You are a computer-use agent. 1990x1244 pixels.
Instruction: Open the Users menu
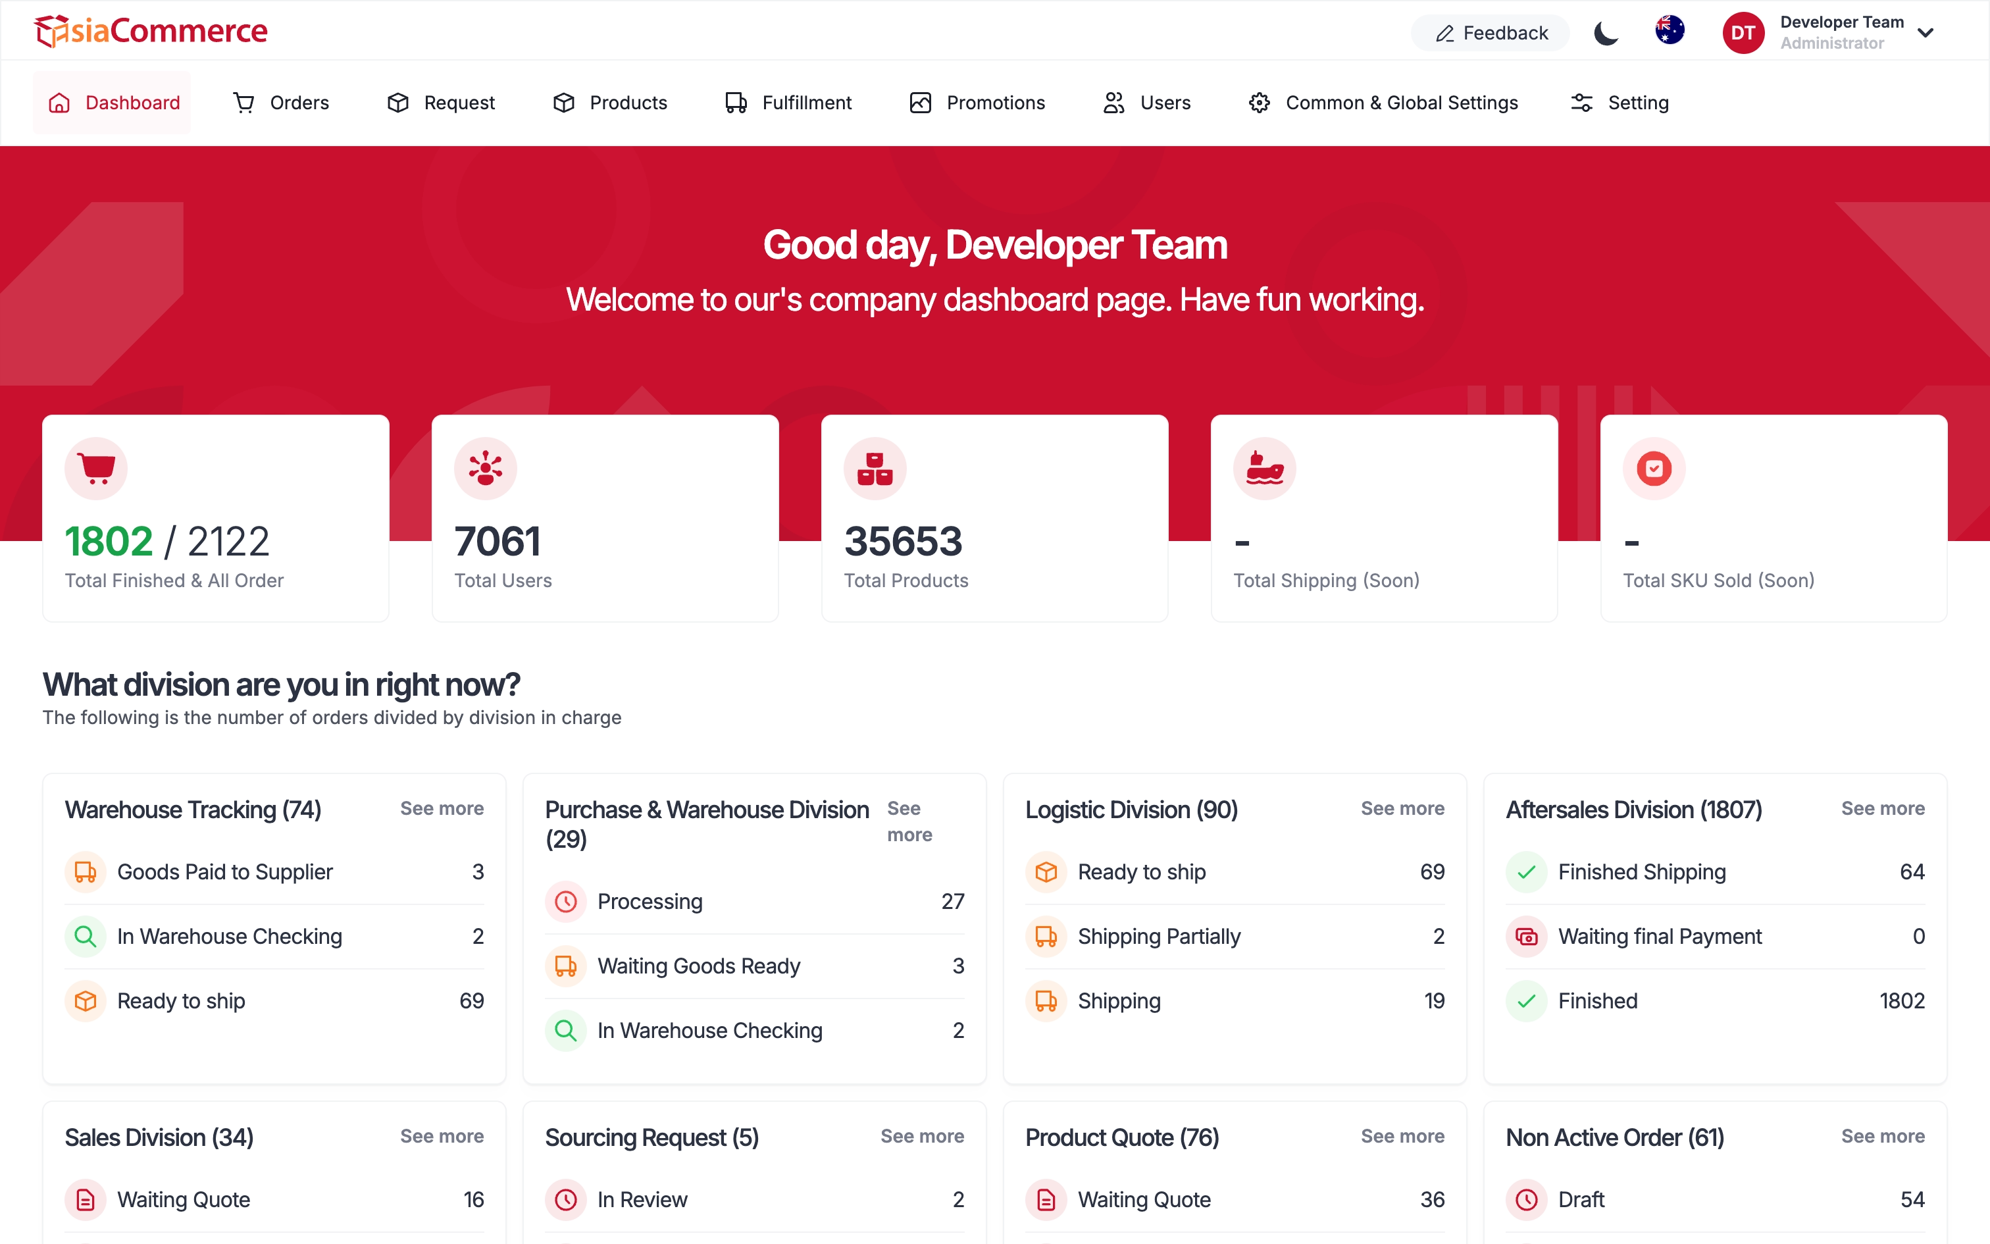point(1146,103)
